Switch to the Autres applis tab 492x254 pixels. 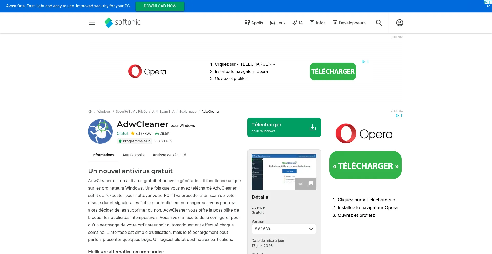pyautogui.click(x=134, y=155)
